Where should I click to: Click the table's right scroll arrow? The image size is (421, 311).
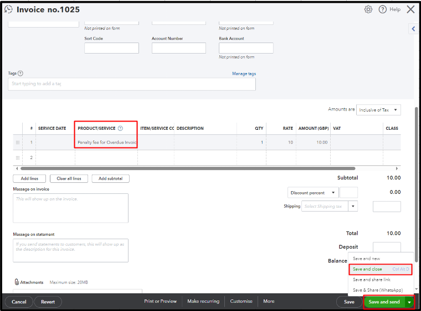(397, 168)
